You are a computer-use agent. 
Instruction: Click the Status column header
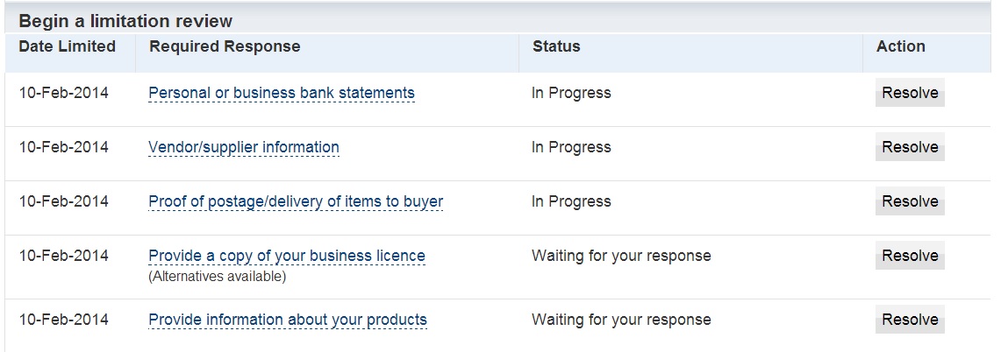[x=555, y=46]
